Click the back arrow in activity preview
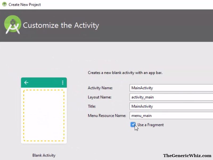Viewport: 213px width, 160px height. (26, 82)
